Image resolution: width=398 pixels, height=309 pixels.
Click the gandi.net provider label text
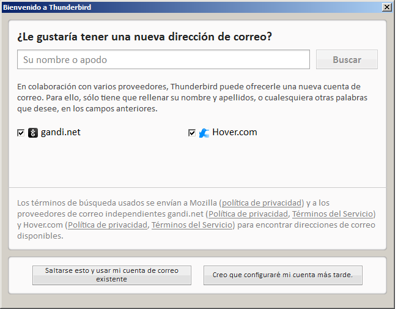(61, 132)
